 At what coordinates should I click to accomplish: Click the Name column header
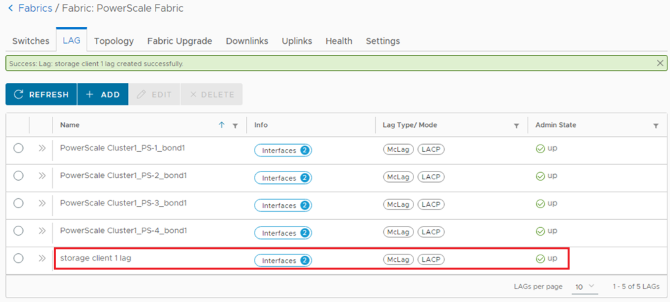pos(70,125)
